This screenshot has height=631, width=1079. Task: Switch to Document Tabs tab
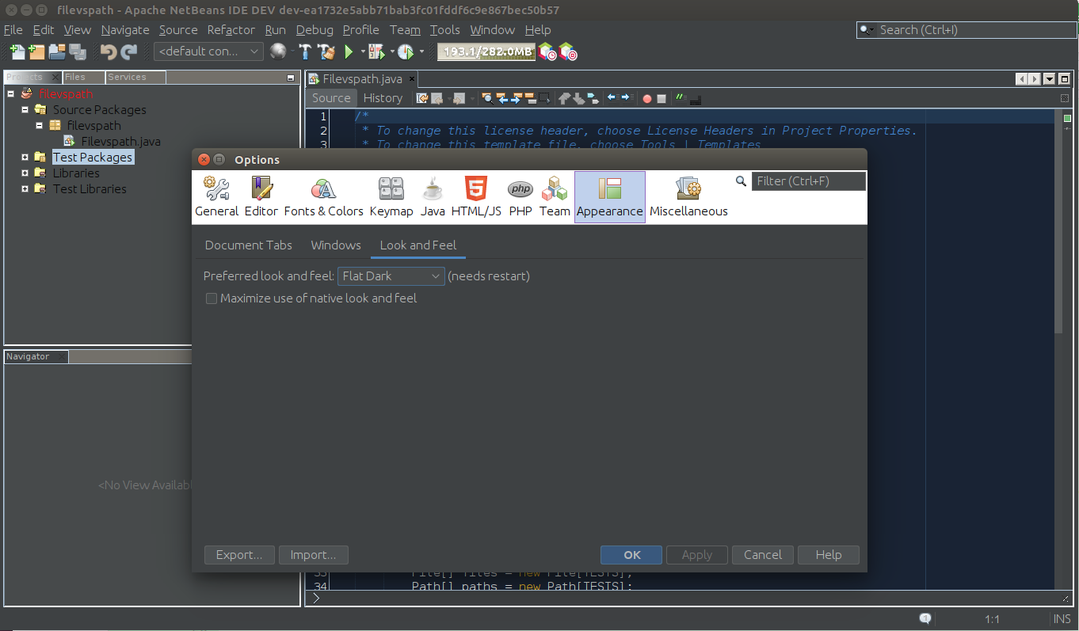click(249, 245)
